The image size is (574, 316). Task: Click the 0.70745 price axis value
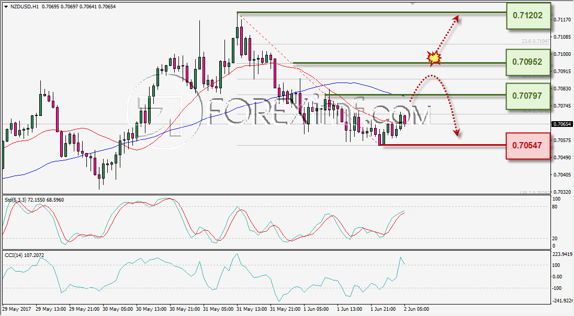point(562,106)
